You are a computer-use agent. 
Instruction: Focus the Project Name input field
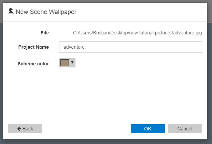[x=130, y=47]
